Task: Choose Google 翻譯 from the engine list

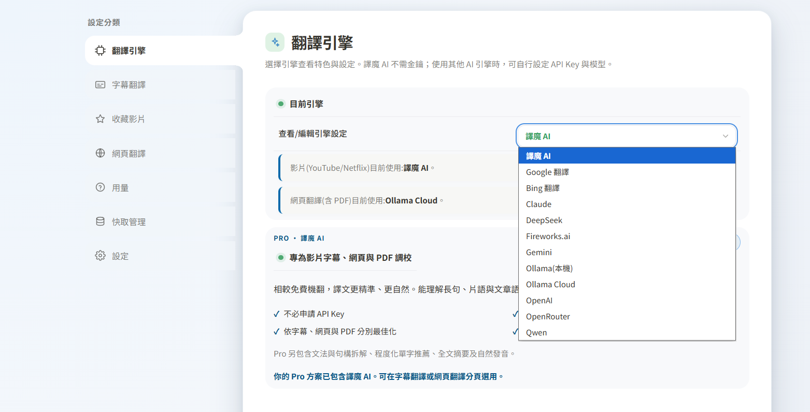Action: point(627,172)
